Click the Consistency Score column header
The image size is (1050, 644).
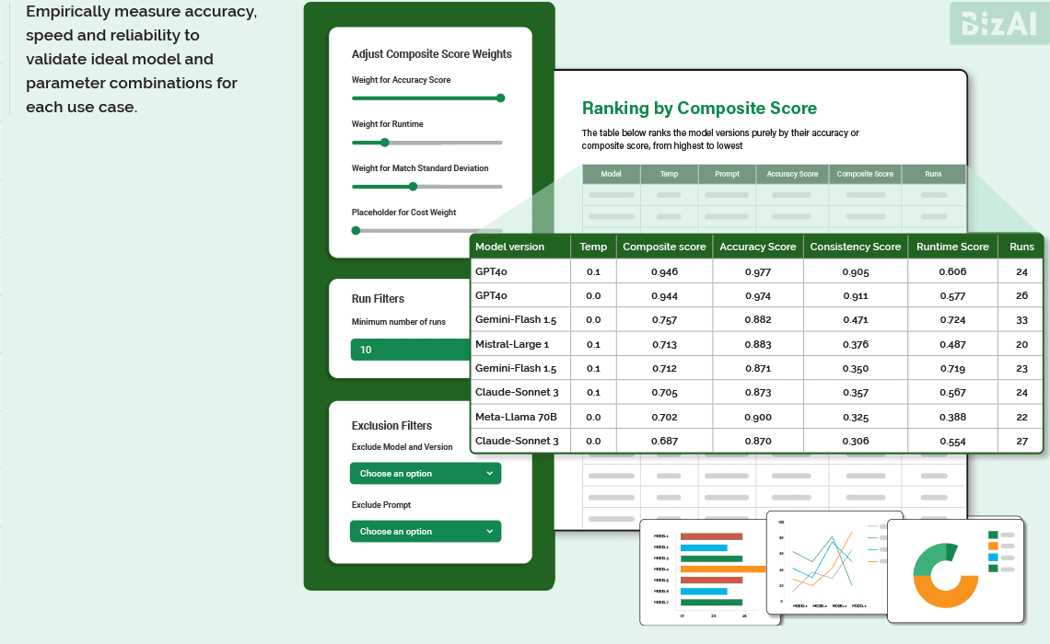pos(855,247)
